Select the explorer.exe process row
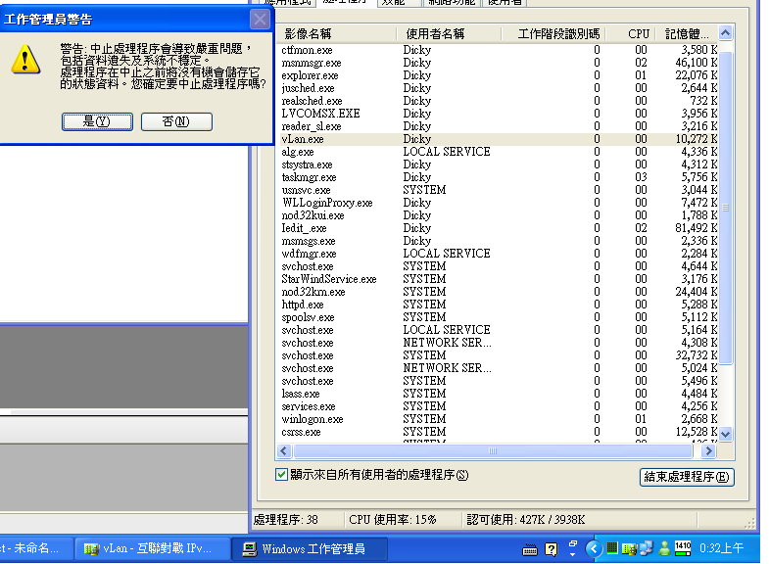769x564 pixels. point(311,75)
